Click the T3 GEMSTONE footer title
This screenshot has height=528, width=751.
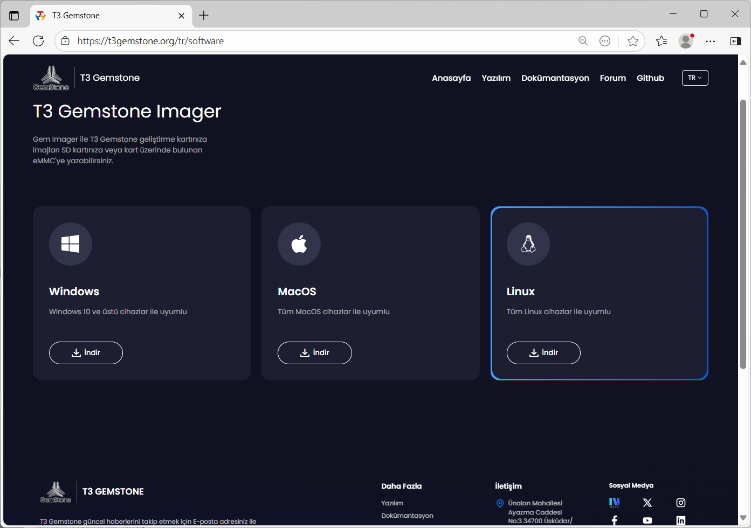click(113, 491)
